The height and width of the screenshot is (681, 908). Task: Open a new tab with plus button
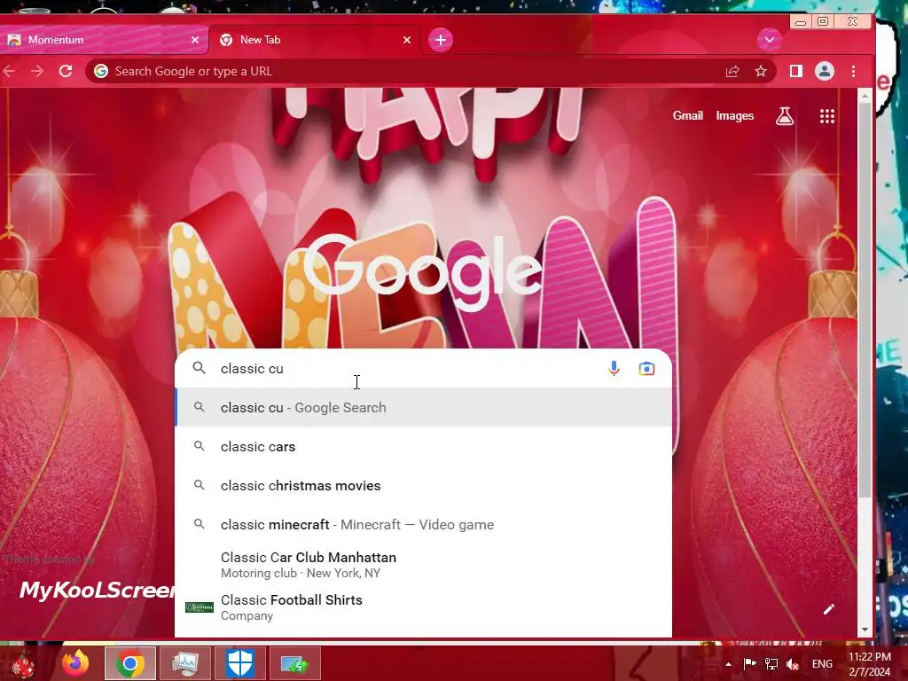pyautogui.click(x=441, y=40)
